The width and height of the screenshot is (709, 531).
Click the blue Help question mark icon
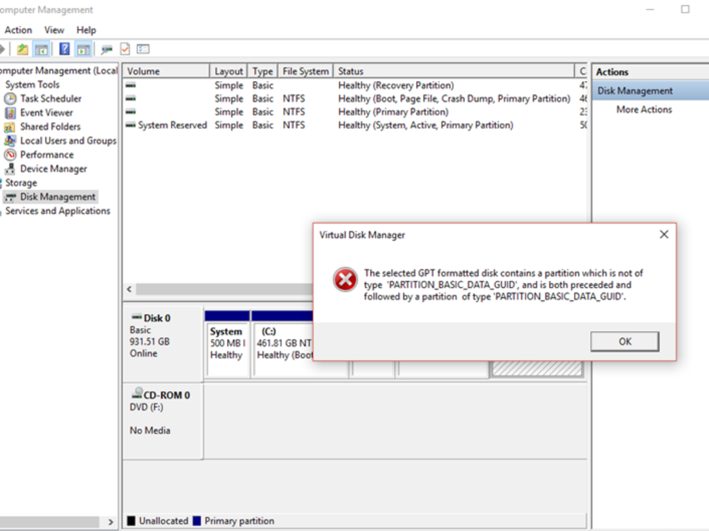point(65,50)
